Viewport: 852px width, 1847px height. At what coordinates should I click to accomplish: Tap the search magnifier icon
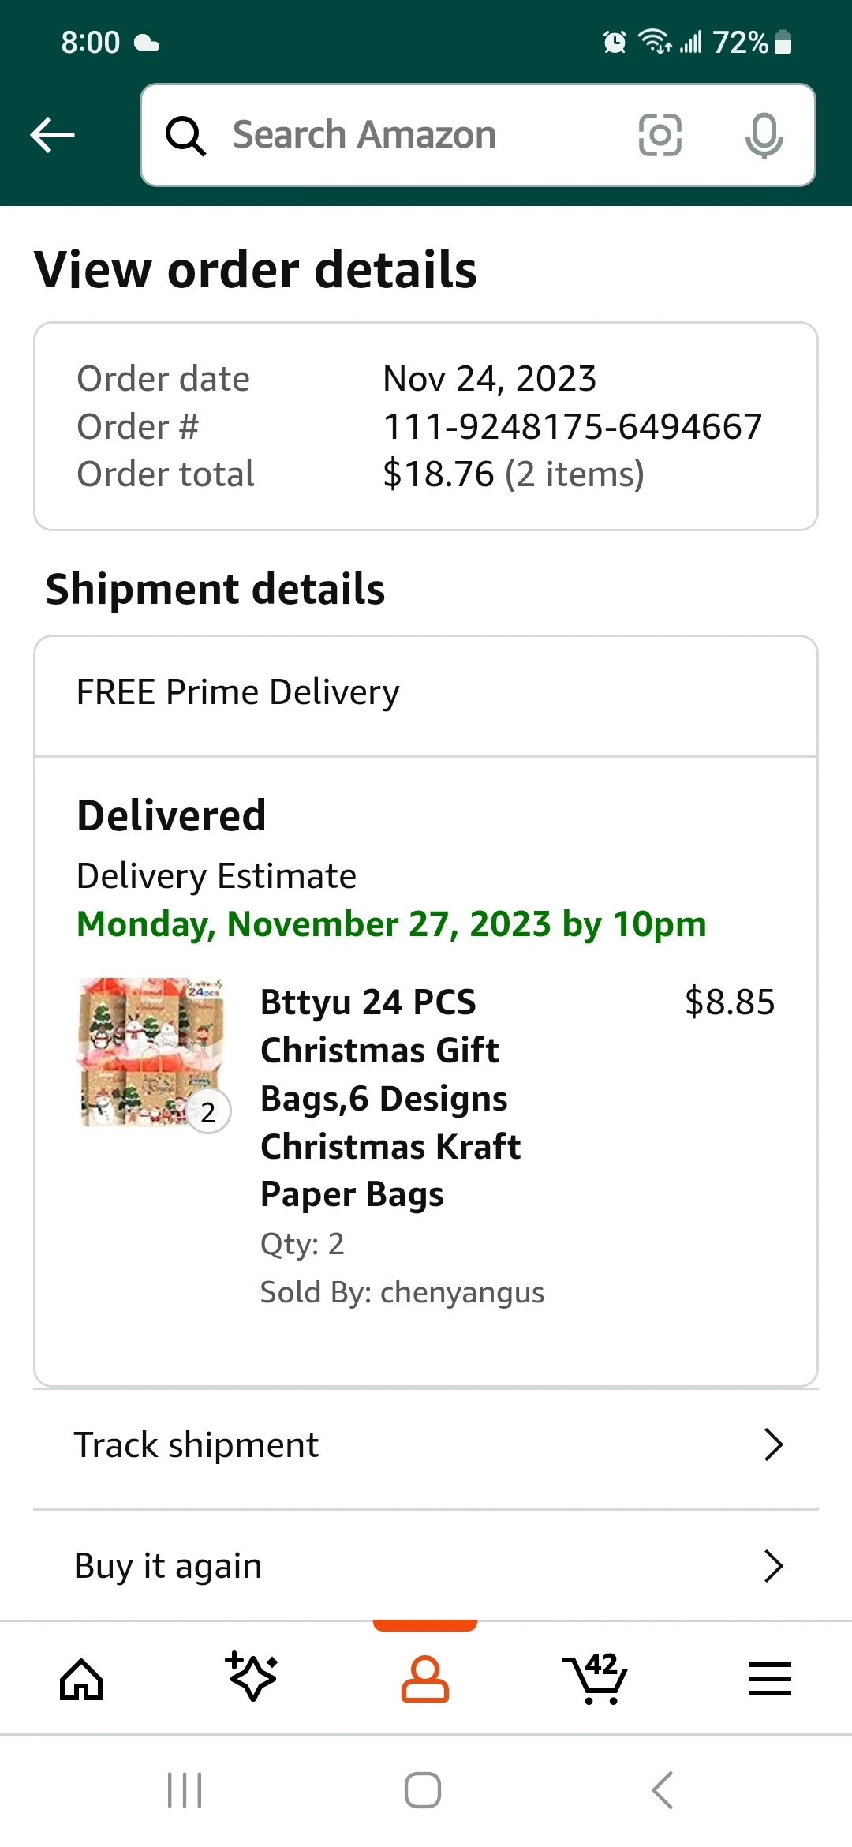pos(185,136)
